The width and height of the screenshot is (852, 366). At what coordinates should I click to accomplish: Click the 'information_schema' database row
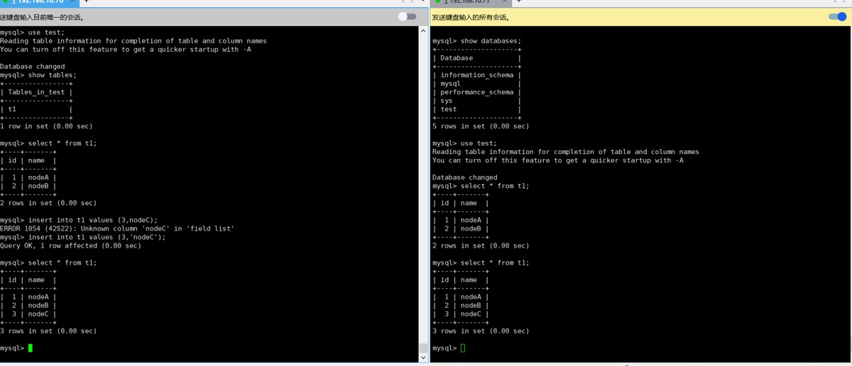(477, 75)
